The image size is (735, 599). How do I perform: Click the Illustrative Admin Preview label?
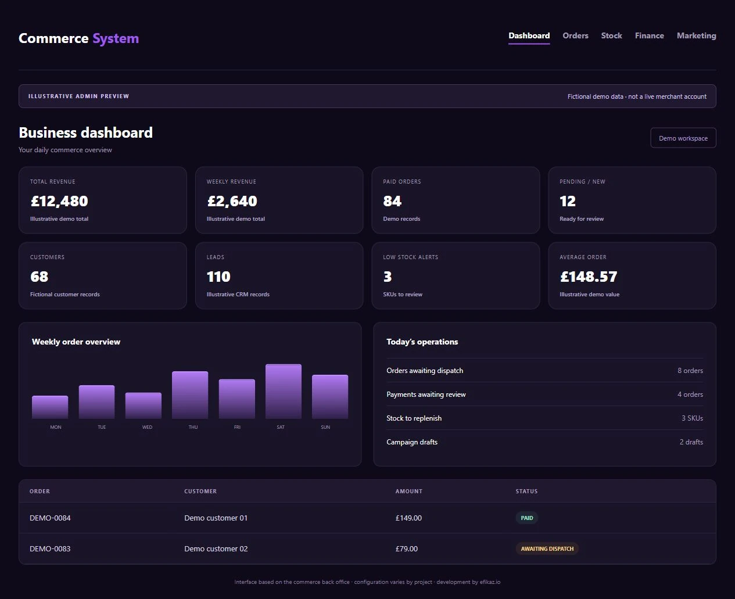pyautogui.click(x=79, y=96)
